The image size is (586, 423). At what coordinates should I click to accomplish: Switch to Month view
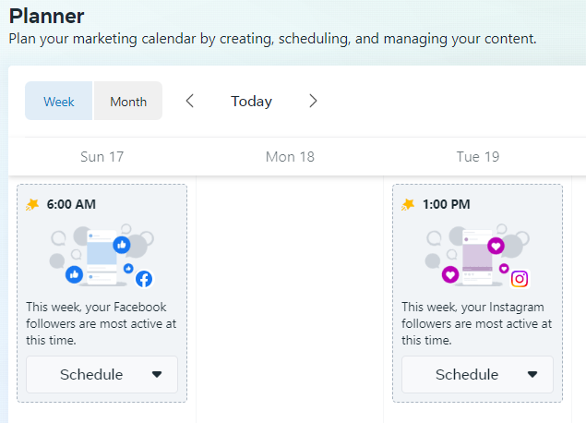[128, 102]
